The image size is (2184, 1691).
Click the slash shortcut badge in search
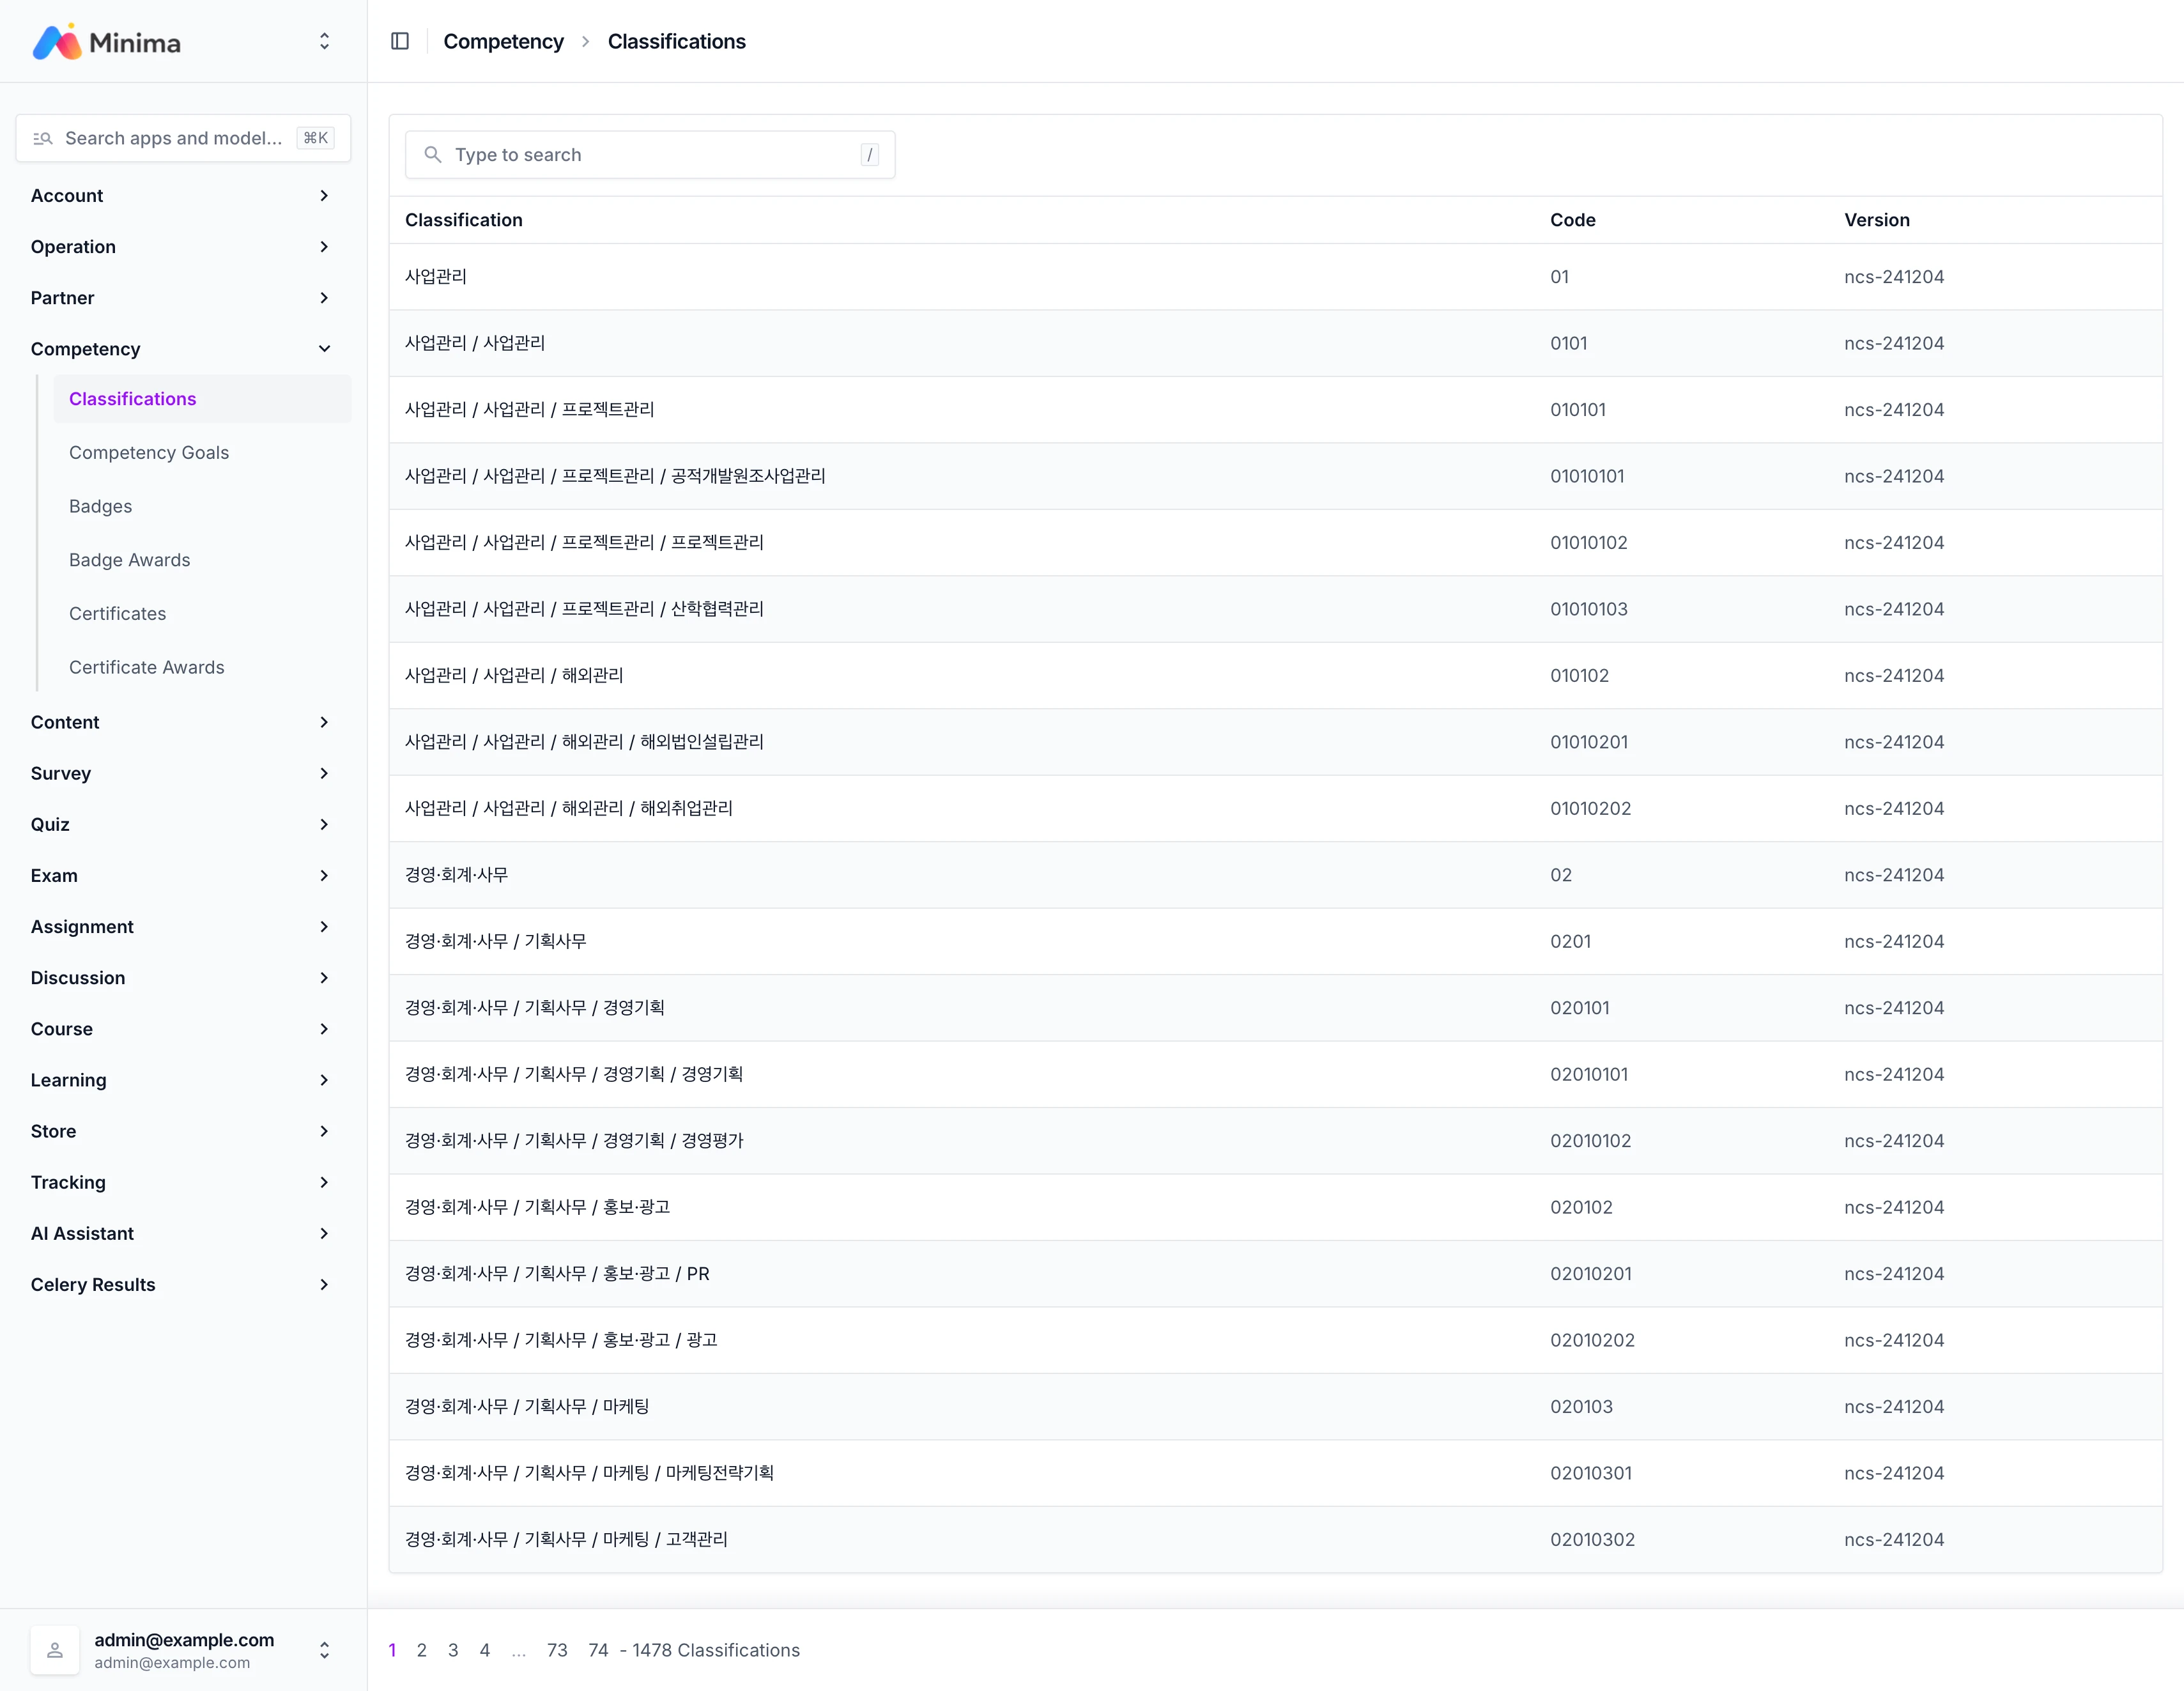pyautogui.click(x=870, y=155)
